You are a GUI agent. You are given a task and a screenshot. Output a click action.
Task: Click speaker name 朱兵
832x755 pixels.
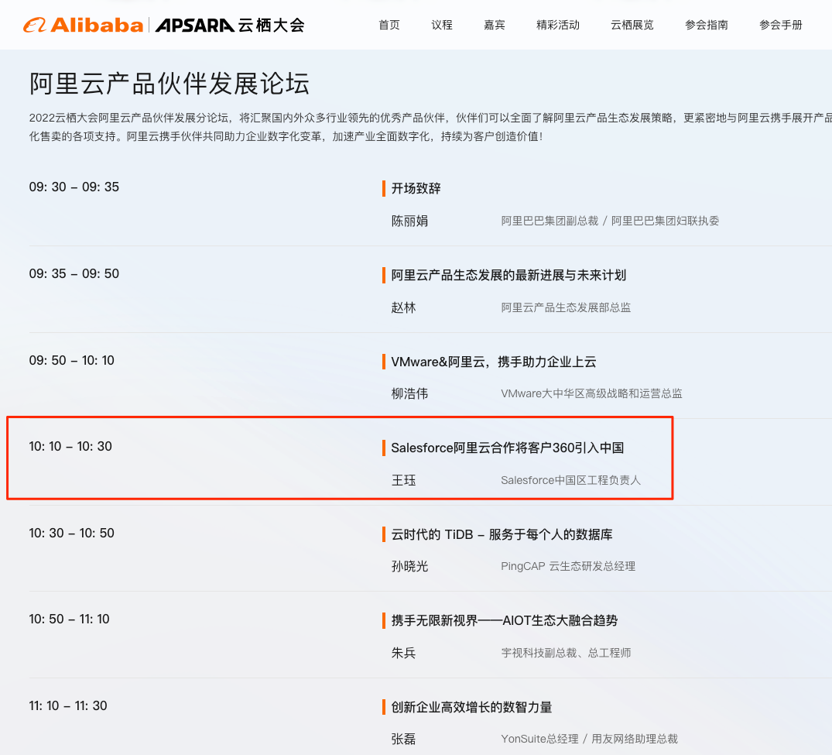403,653
